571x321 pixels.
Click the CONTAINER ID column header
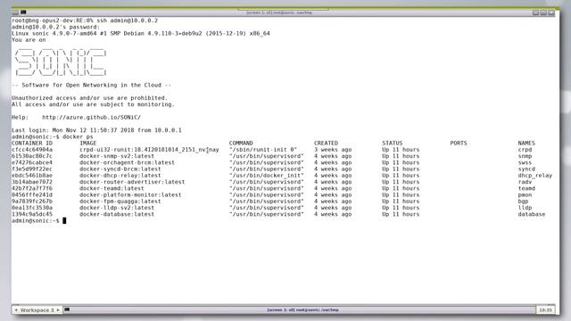(32, 143)
